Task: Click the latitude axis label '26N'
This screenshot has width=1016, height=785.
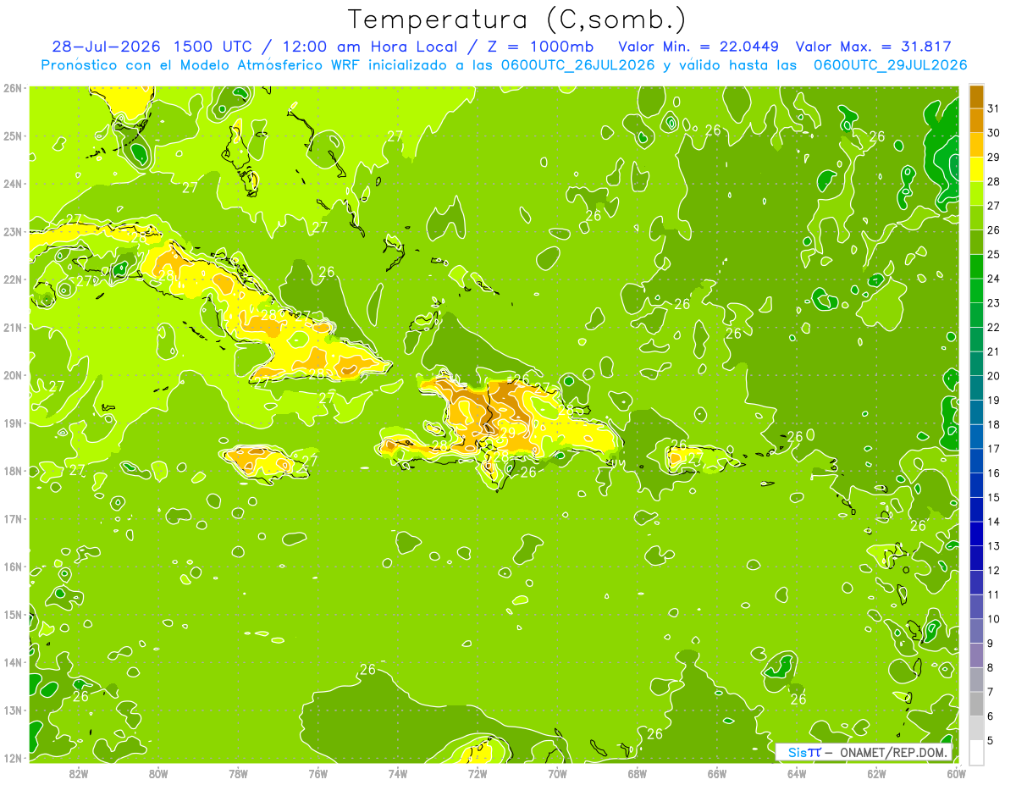Action: pyautogui.click(x=13, y=88)
